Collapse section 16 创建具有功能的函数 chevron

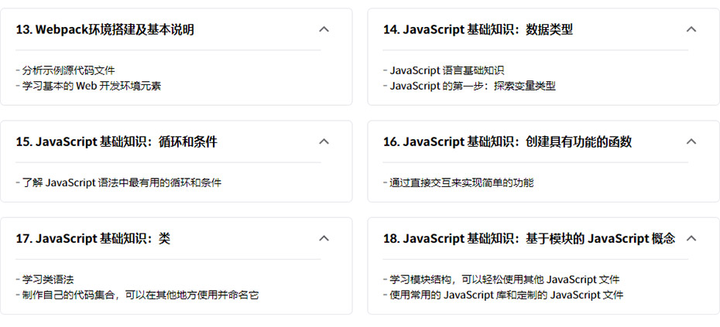pos(691,141)
